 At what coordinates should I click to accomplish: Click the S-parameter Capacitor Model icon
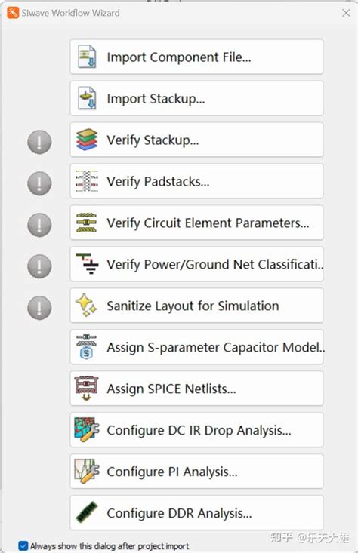(87, 347)
